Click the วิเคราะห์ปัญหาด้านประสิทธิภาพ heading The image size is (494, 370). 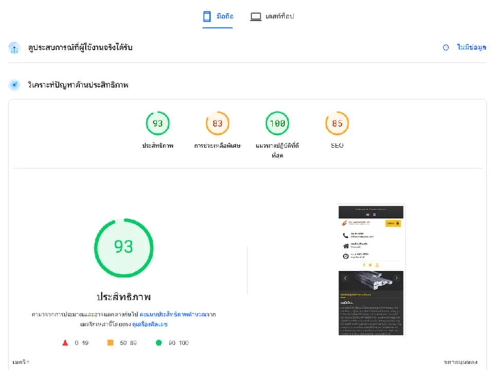[78, 85]
